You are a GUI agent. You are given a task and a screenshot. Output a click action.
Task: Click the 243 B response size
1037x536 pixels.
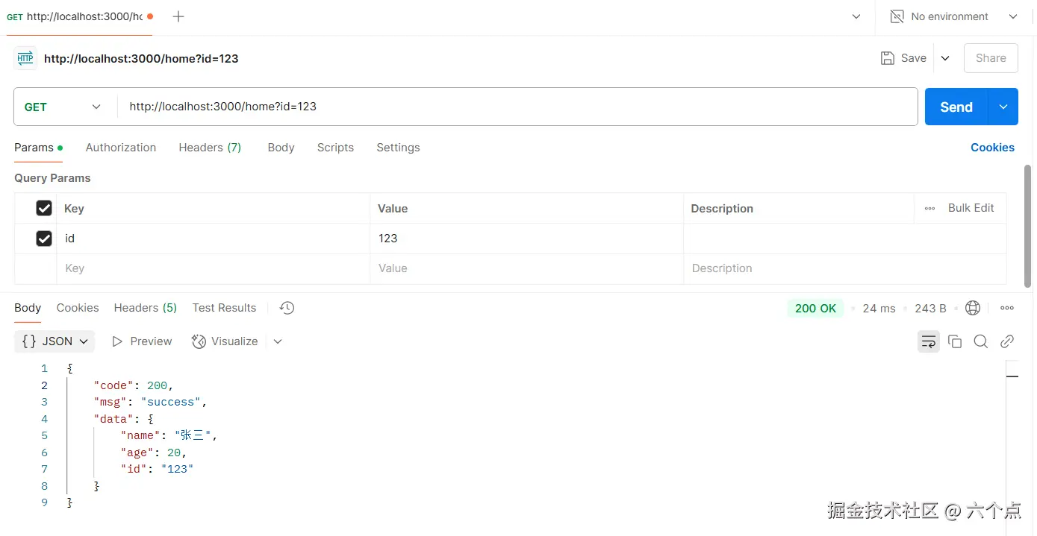tap(930, 308)
